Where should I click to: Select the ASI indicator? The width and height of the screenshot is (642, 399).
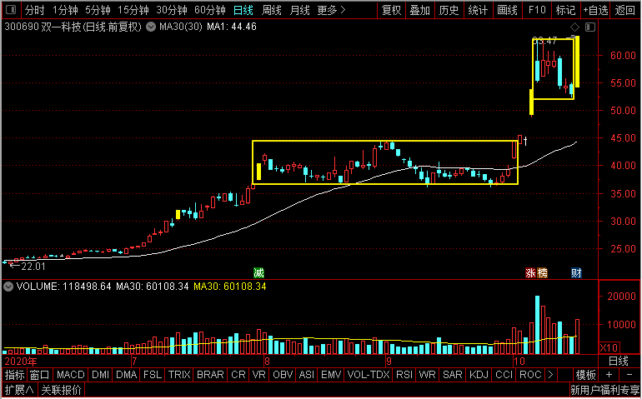pos(307,375)
